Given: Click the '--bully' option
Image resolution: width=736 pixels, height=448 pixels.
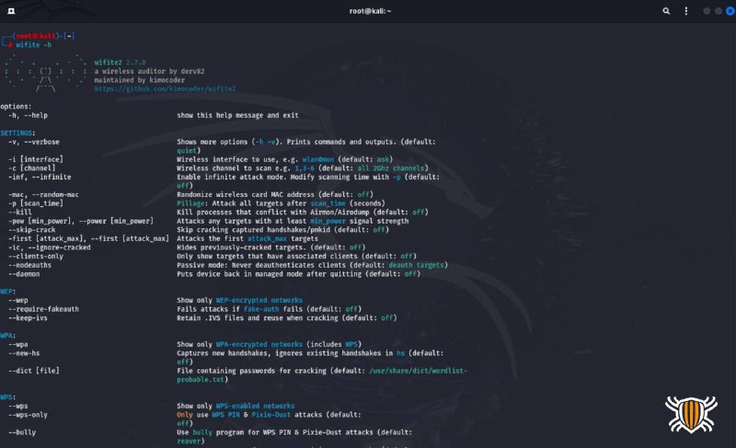Looking at the screenshot, I should point(22,433).
